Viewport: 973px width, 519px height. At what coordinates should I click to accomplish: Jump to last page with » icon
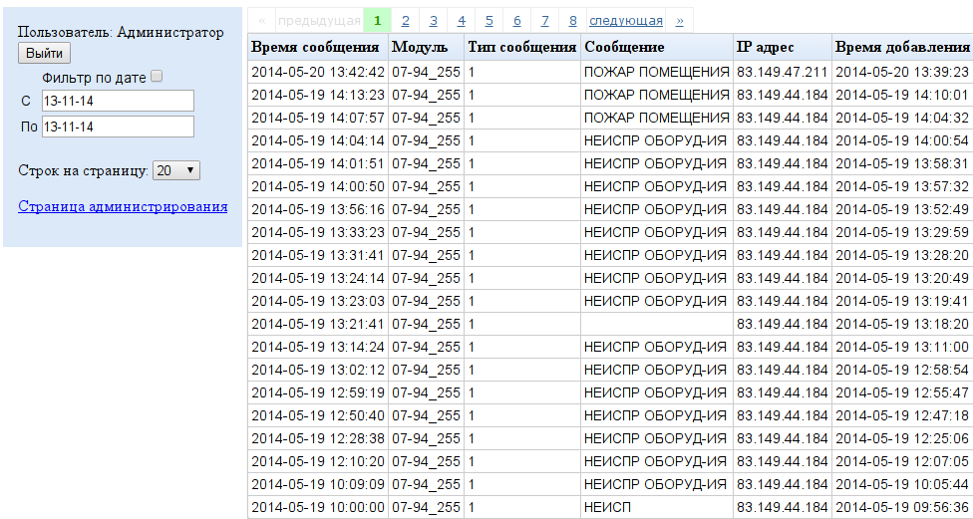[x=679, y=20]
